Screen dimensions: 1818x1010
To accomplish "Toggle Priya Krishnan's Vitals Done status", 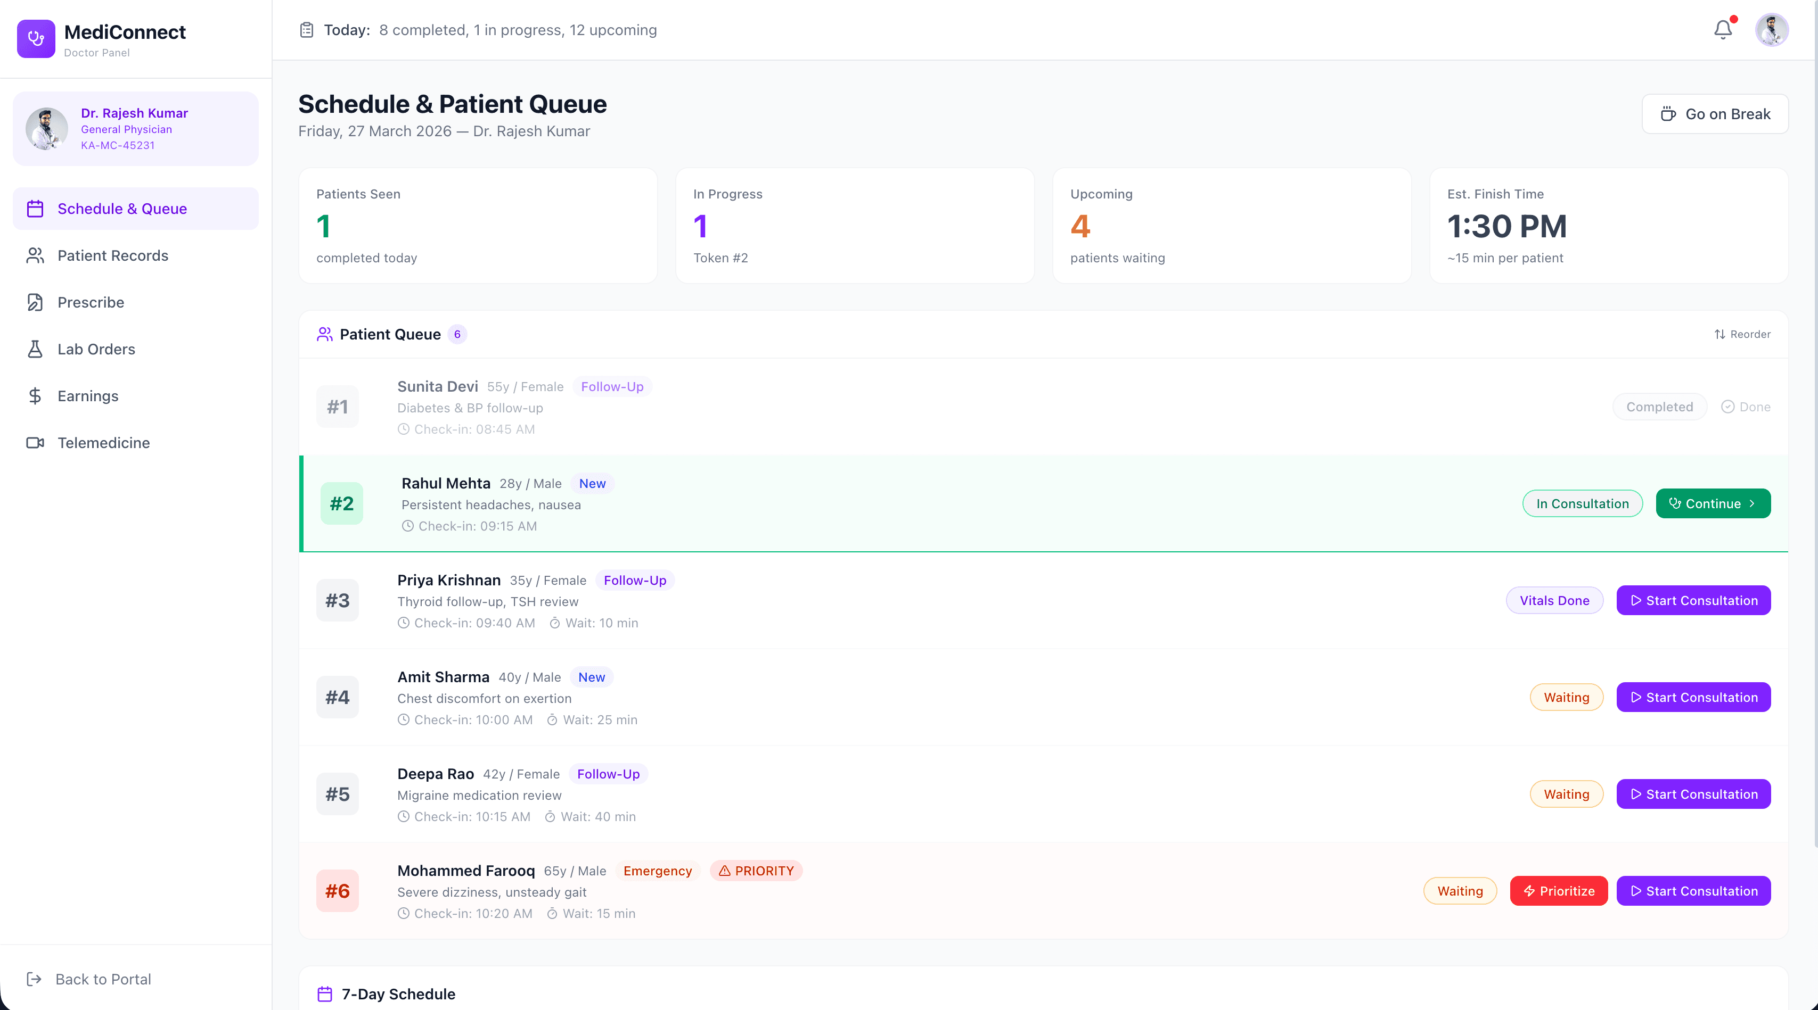I will 1554,600.
